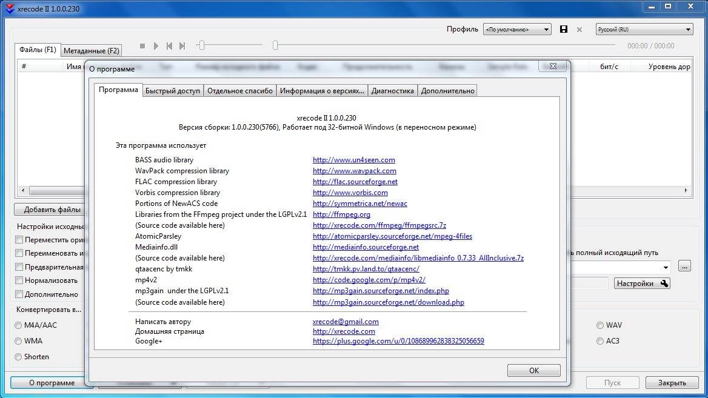The width and height of the screenshot is (708, 398).
Task: Click the volume slider thumb
Action: [x=202, y=45]
